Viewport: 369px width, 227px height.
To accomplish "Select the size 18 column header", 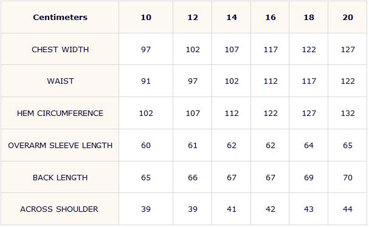I will tap(309, 17).
